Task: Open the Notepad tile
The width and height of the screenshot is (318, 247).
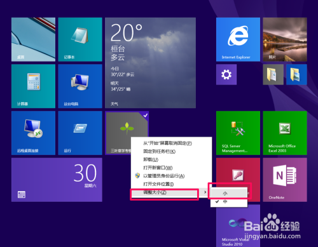Action: coord(80,39)
